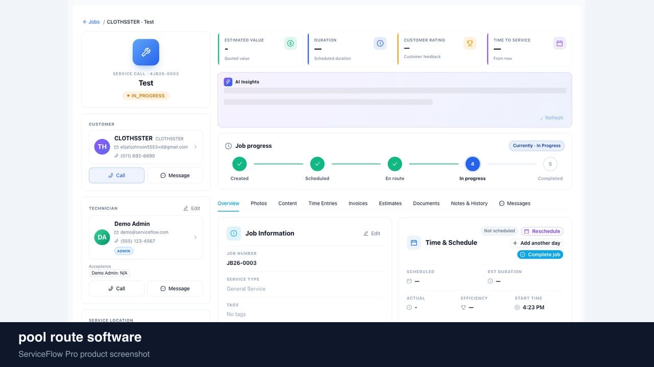Call technician Demo Admin
Image resolution: width=654 pixels, height=367 pixels.
pos(116,289)
